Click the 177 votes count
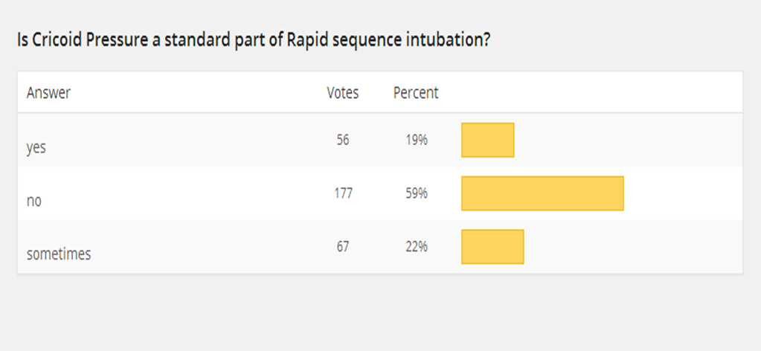This screenshot has width=761, height=351. click(342, 193)
